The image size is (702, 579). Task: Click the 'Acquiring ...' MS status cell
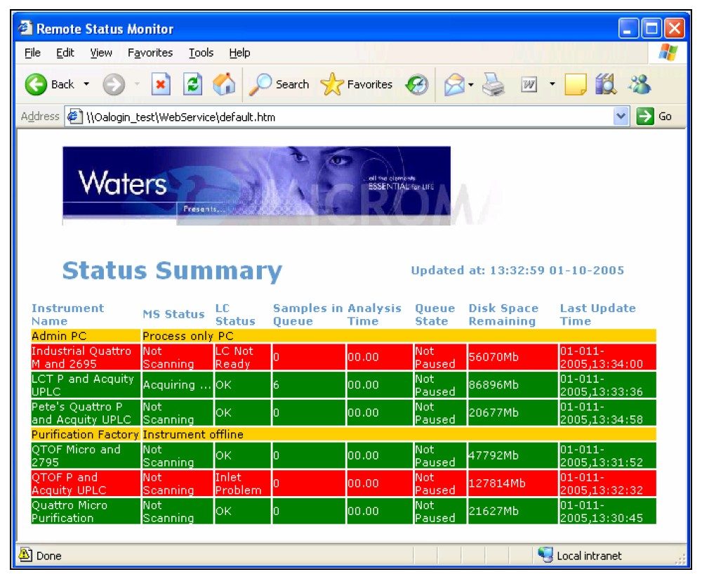178,385
